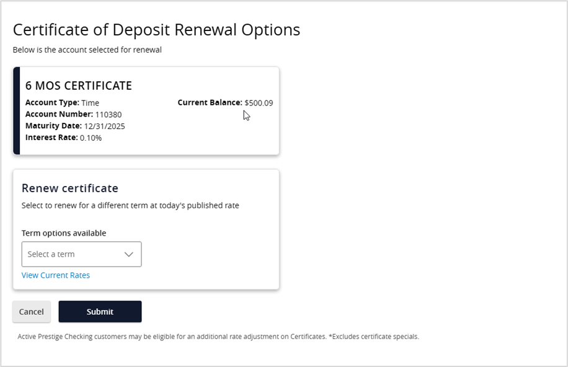The image size is (568, 367).
Task: Click the Interest Rate label
Action: point(51,138)
